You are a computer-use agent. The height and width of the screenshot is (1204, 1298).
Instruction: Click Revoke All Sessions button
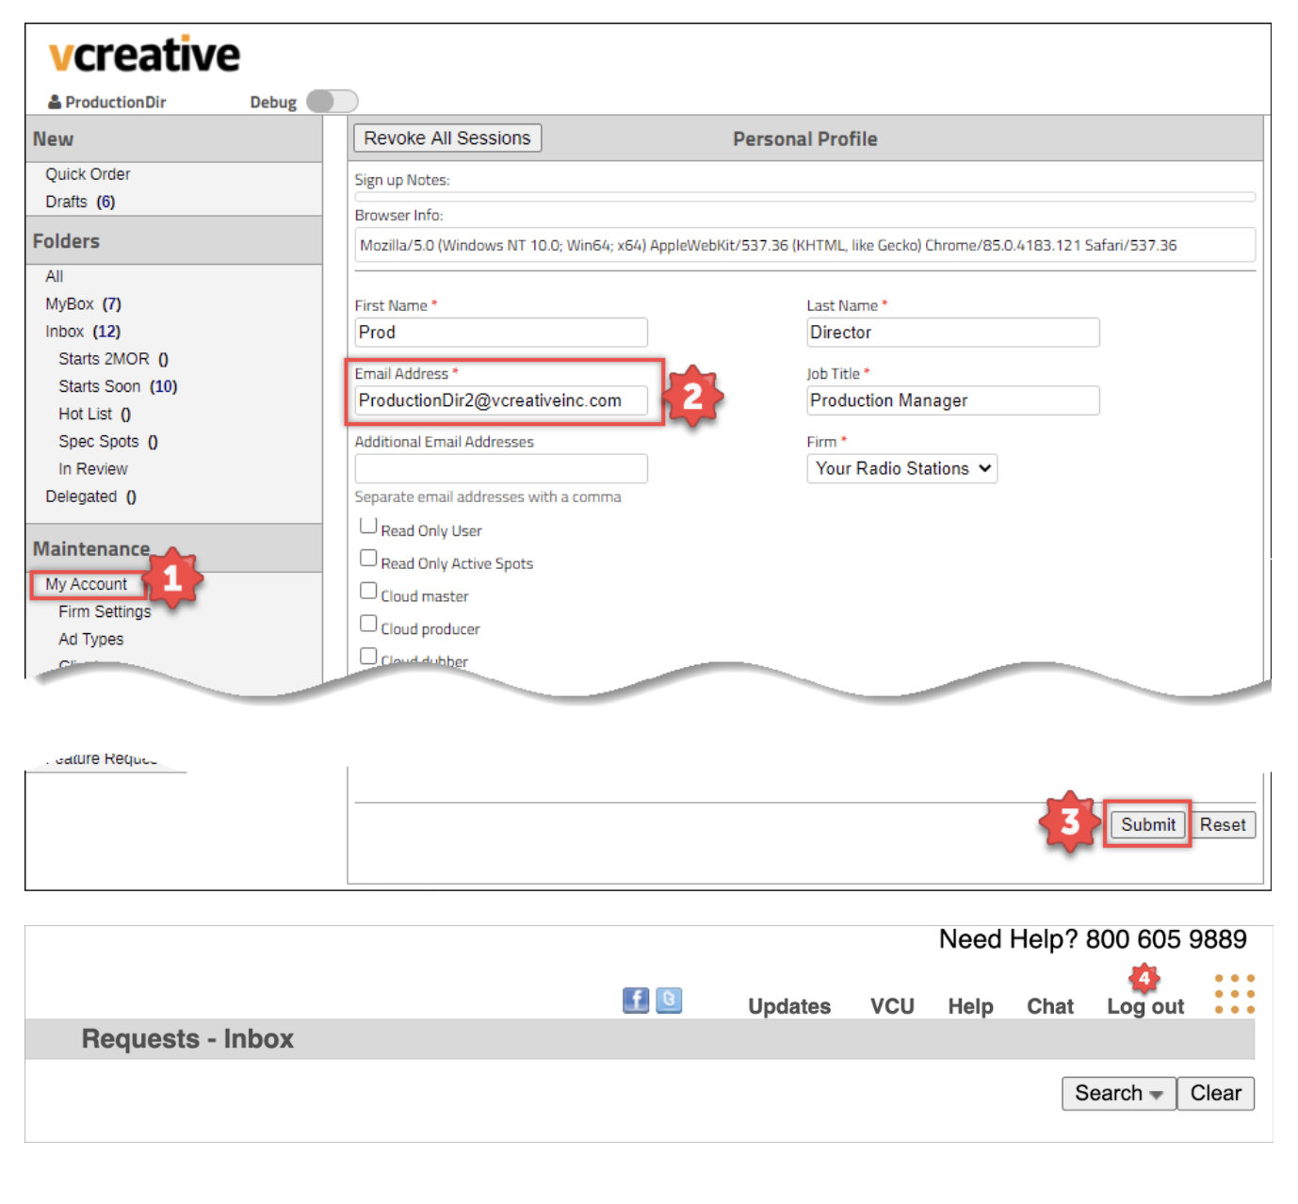pyautogui.click(x=447, y=138)
